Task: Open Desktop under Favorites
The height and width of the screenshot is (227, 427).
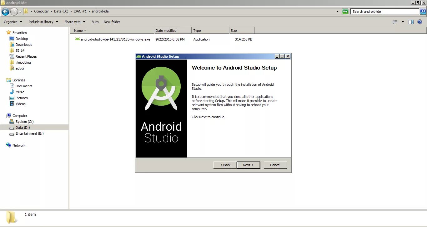Action: point(22,39)
